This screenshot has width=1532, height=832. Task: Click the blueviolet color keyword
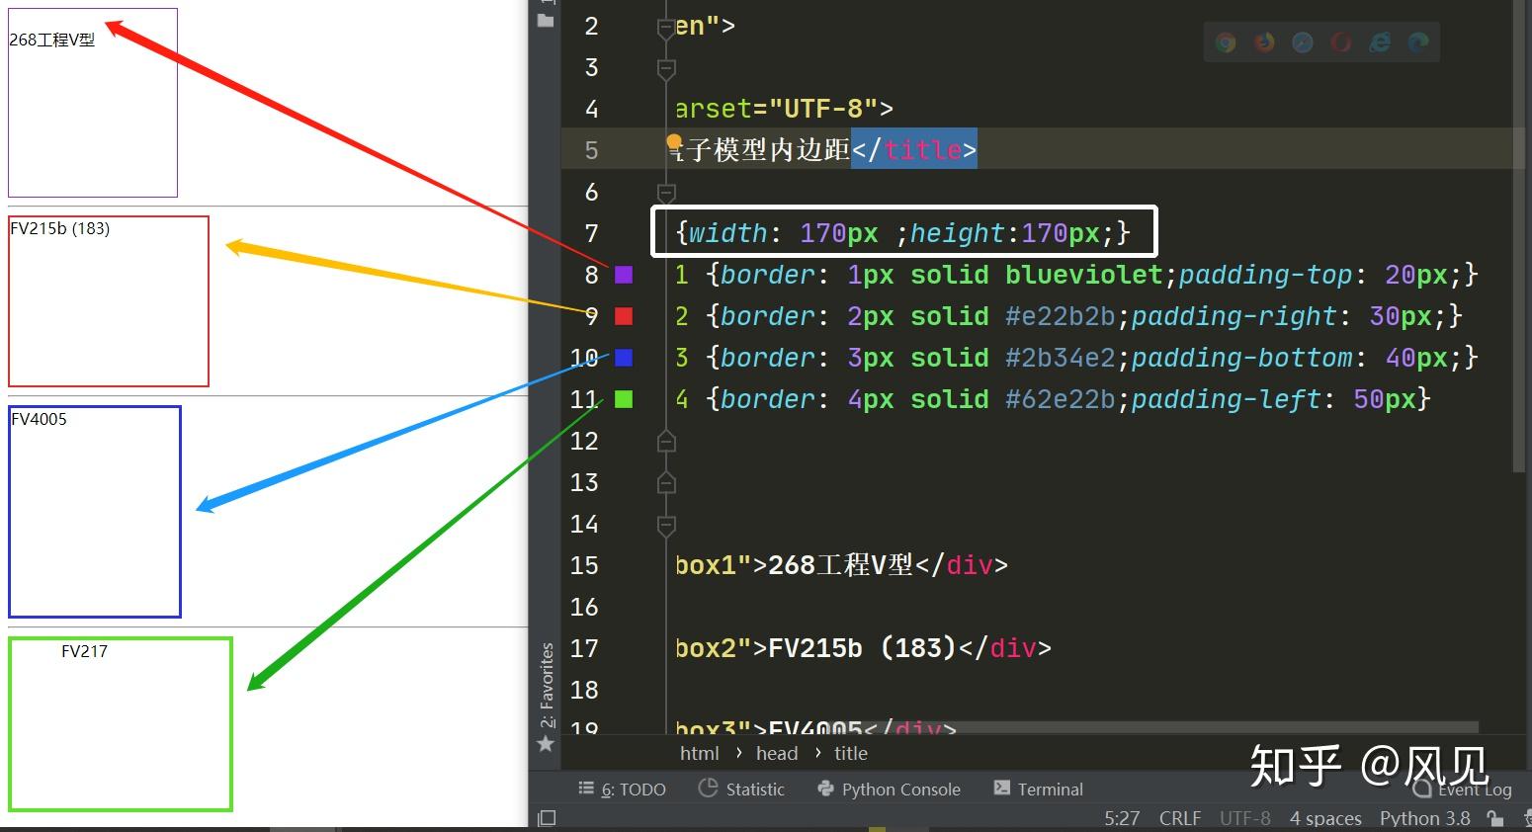click(x=1084, y=275)
